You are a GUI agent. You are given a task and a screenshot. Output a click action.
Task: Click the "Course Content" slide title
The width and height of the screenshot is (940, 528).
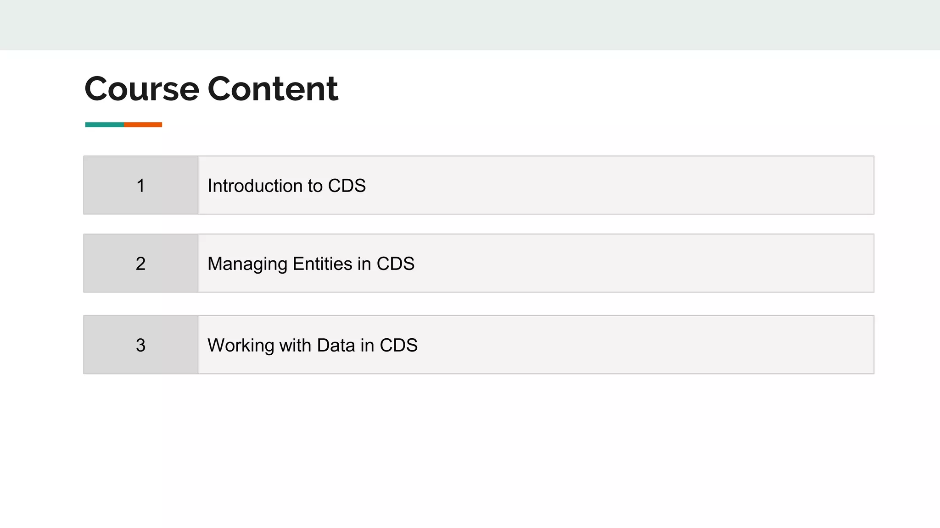(211, 88)
